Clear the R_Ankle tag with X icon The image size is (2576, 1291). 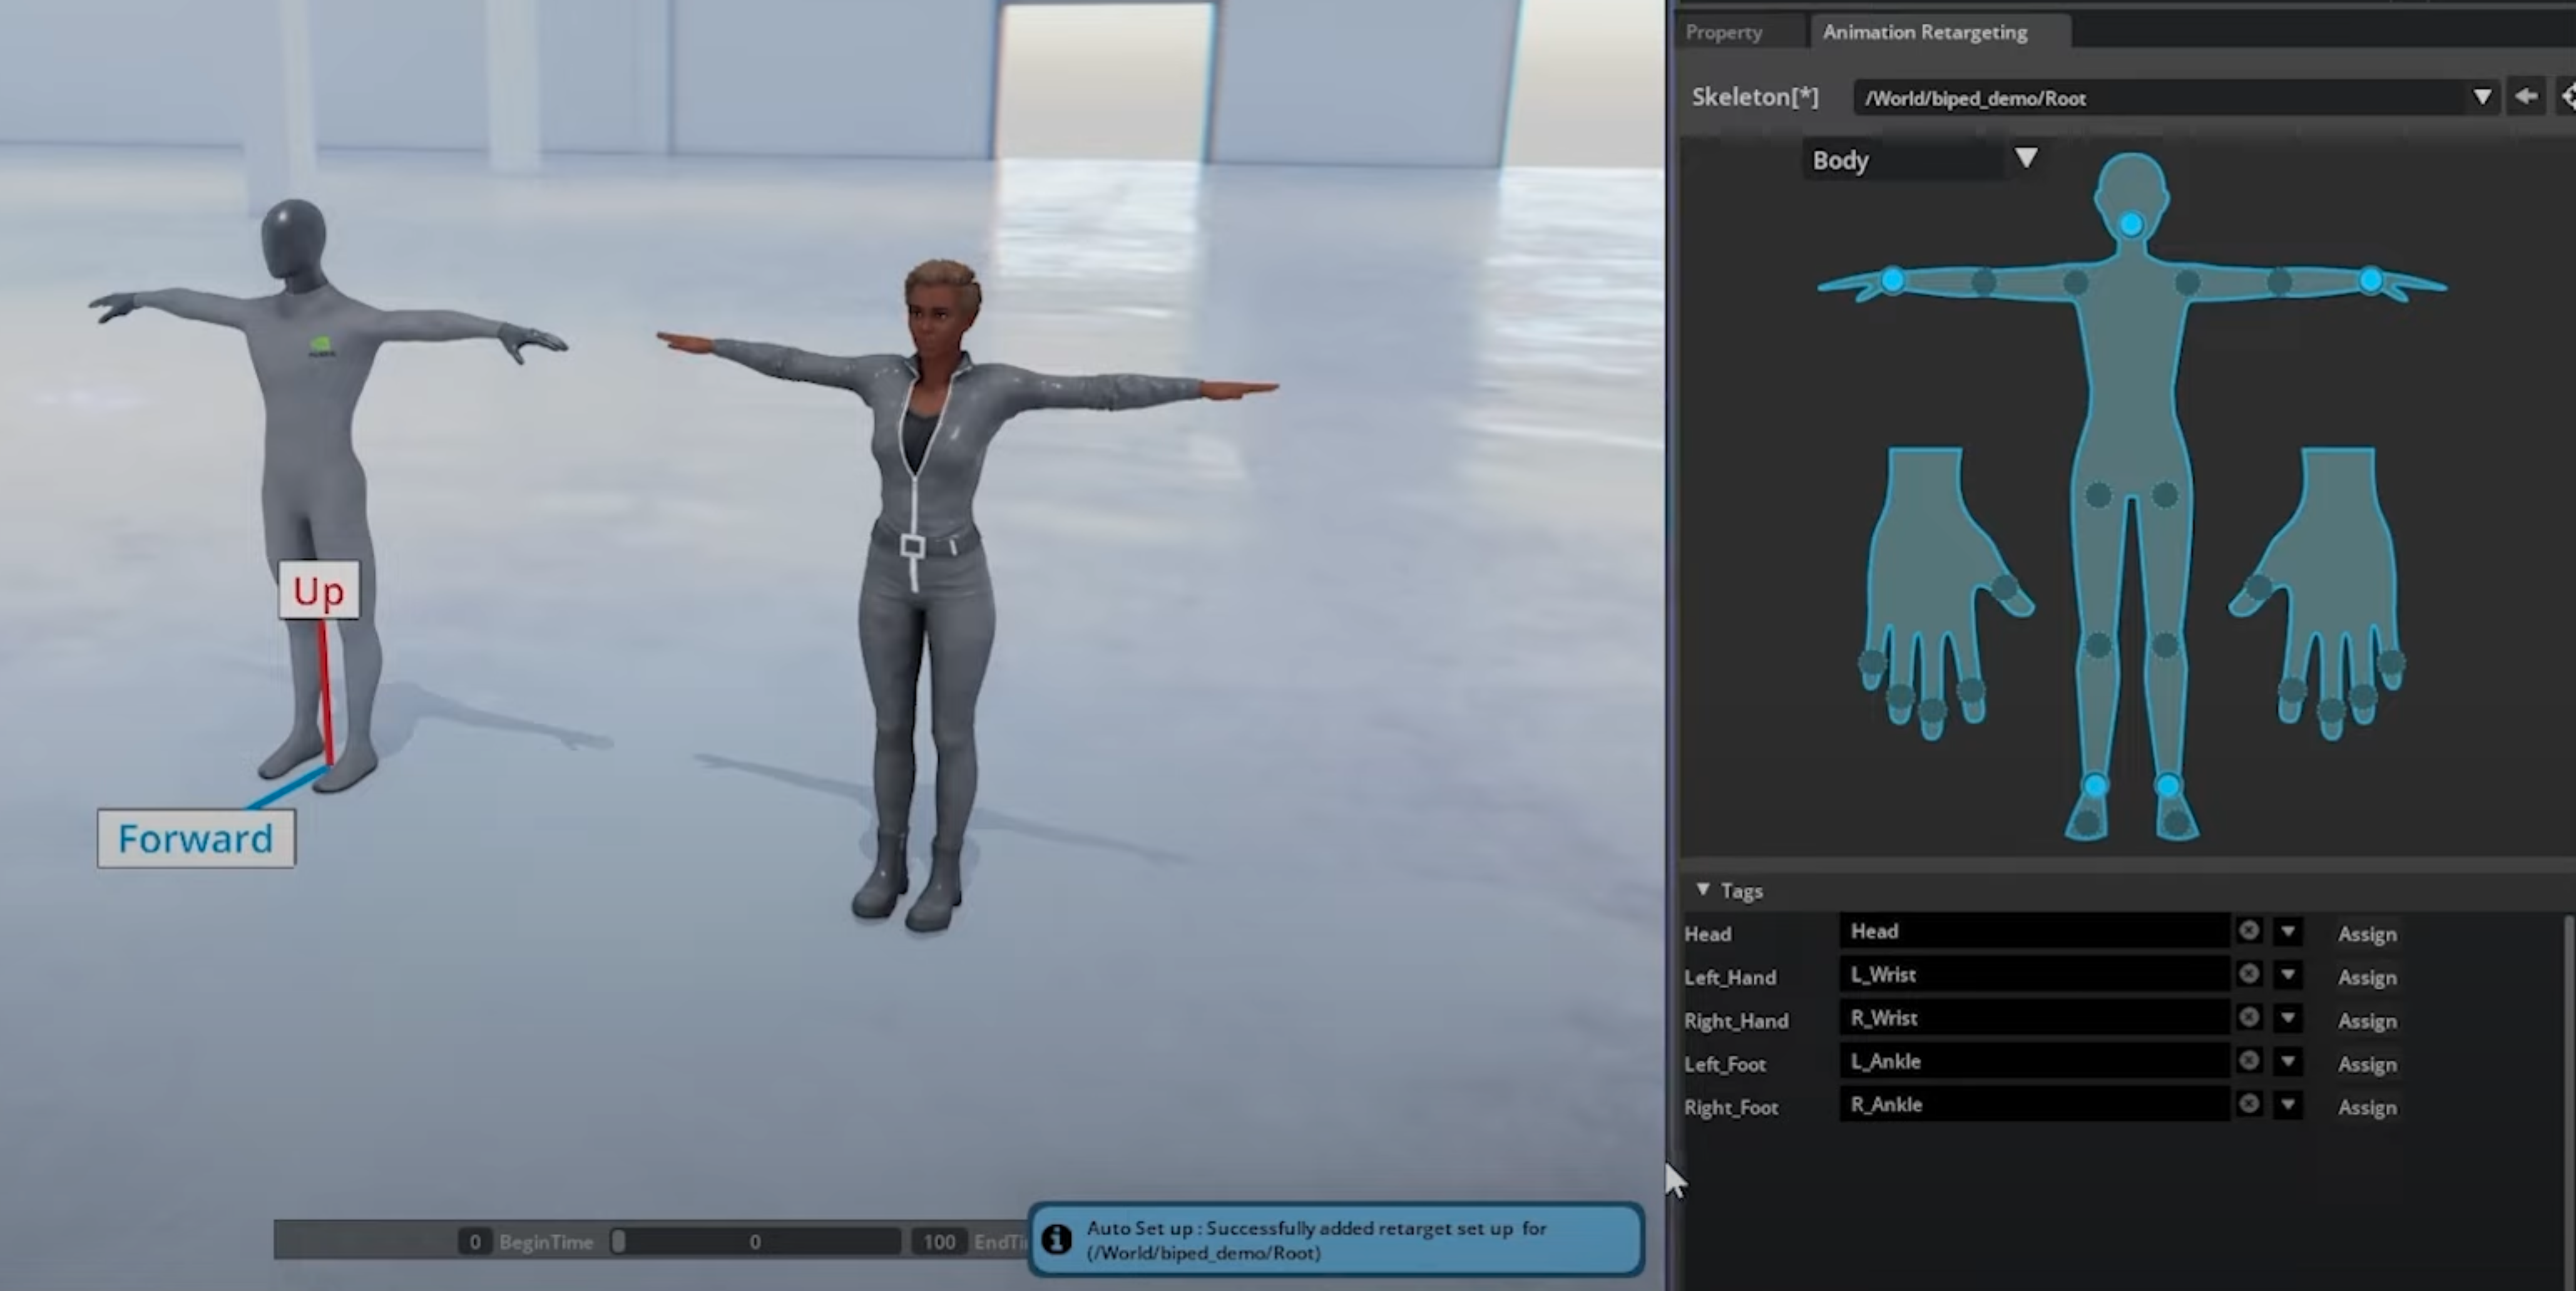pos(2249,1104)
